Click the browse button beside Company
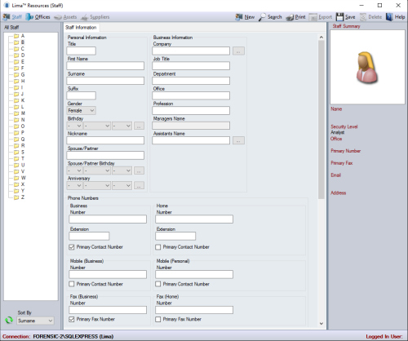This screenshot has width=408, height=341. [238, 51]
